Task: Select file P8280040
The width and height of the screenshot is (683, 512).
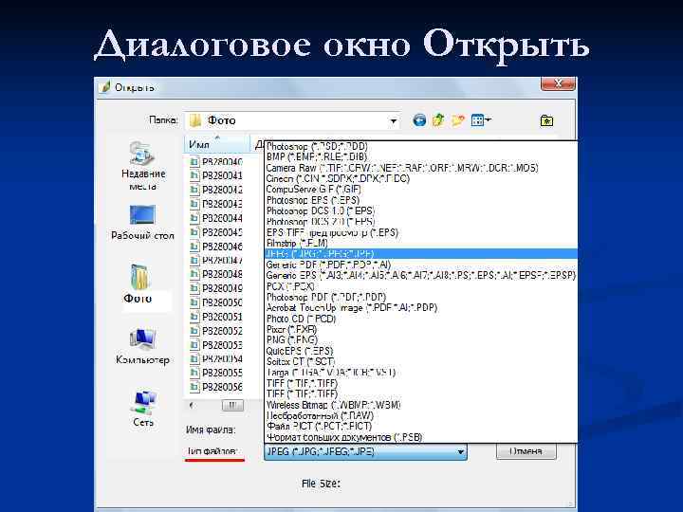Action: [x=216, y=162]
